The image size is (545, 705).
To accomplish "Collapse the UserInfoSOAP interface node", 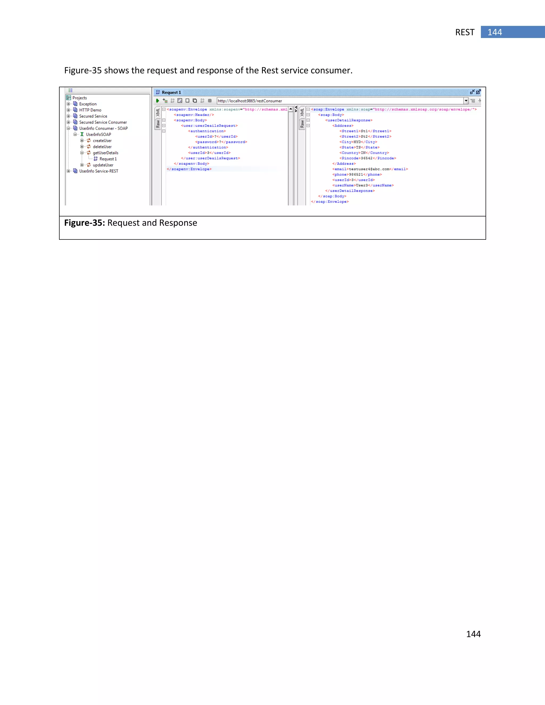I will tap(75, 134).
